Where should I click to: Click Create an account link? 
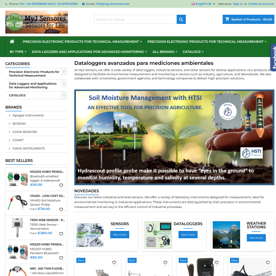click(x=261, y=4)
